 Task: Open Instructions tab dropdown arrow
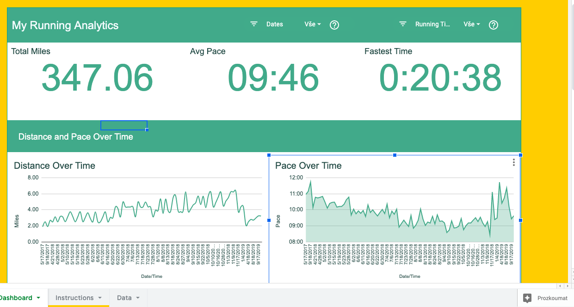tap(100, 298)
